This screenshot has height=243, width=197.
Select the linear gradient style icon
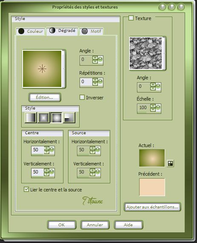31,118
